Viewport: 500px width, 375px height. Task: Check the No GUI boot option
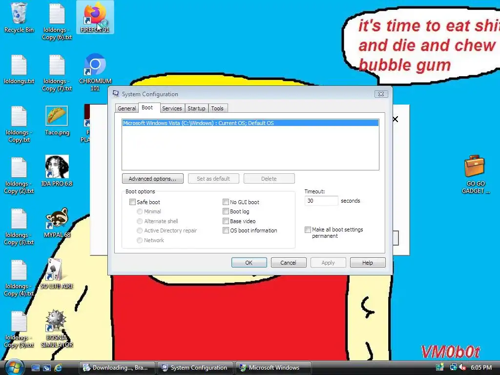pyautogui.click(x=226, y=202)
